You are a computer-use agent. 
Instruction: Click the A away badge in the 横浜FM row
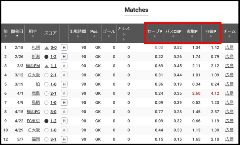click(63, 66)
